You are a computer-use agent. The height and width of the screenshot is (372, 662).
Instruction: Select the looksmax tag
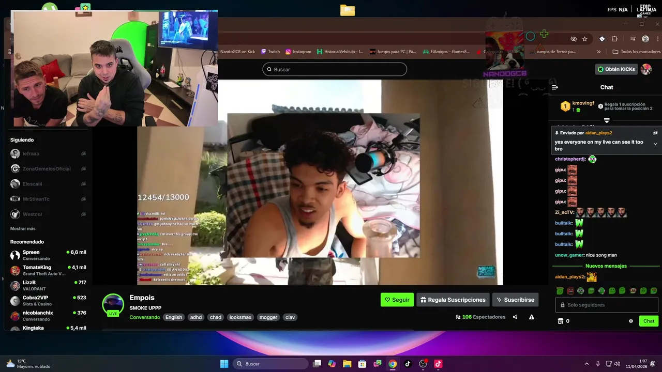click(240, 317)
